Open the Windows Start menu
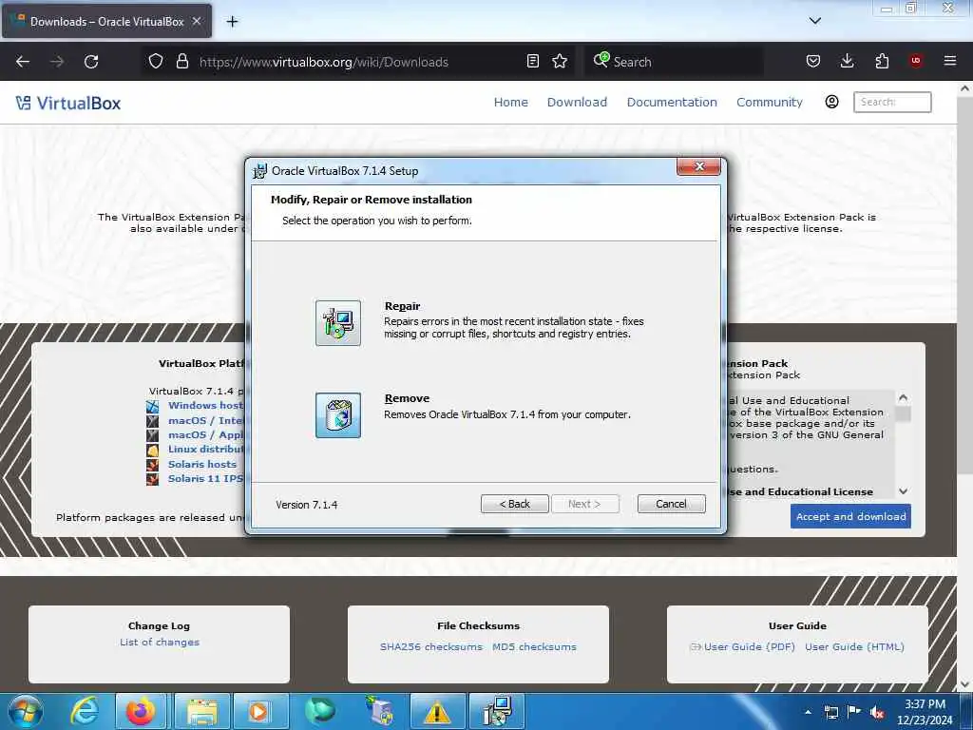 [25, 711]
